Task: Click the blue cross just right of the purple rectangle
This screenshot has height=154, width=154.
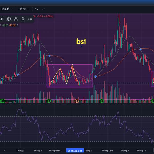Action: [96, 76]
